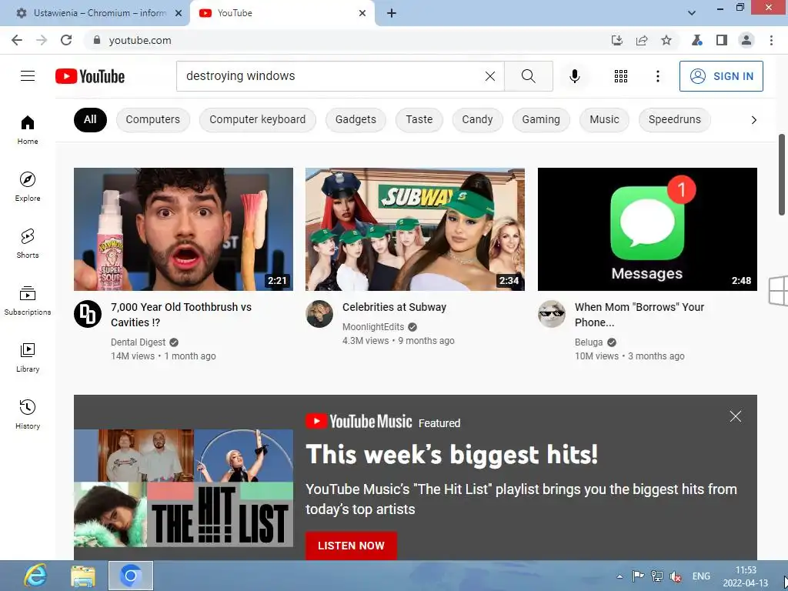Select the Speedruns filter chip
This screenshot has width=788, height=591.
(674, 119)
